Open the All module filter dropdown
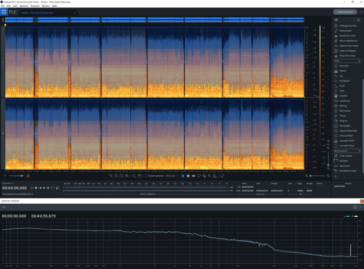This screenshot has height=269, width=364. point(345,20)
